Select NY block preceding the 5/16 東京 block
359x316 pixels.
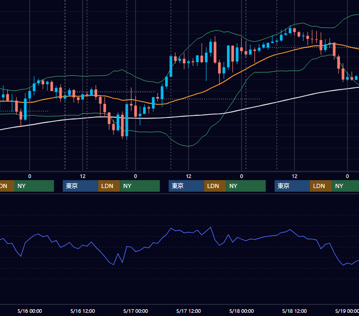[34, 186]
